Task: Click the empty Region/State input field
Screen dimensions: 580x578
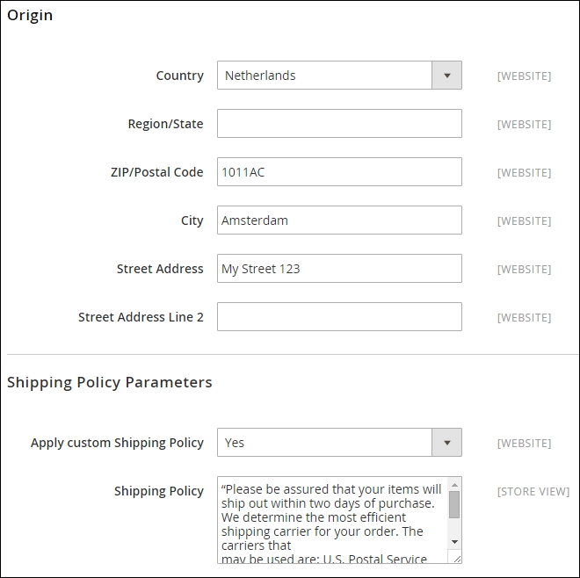Action: pos(339,124)
